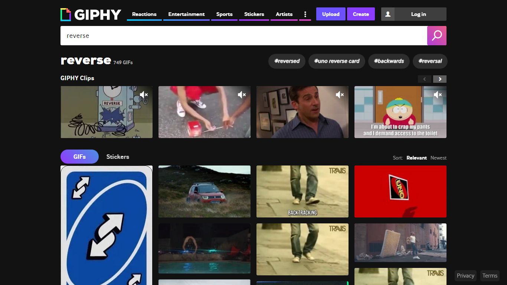Click the Upload button
Viewport: 507px width, 285px height.
[x=331, y=14]
